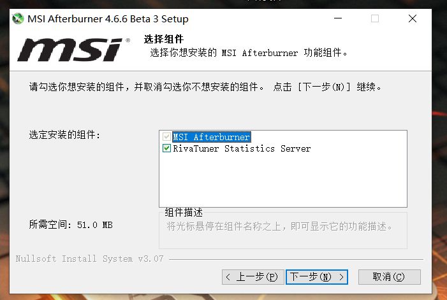Uncheck the RivaTuner Statistics Server checkbox
This screenshot has width=447, height=300.
click(x=167, y=148)
